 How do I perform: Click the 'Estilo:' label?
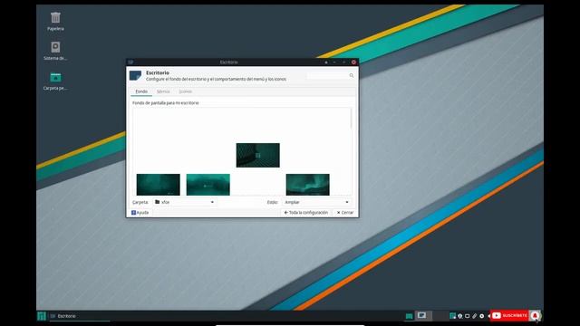[272, 202]
